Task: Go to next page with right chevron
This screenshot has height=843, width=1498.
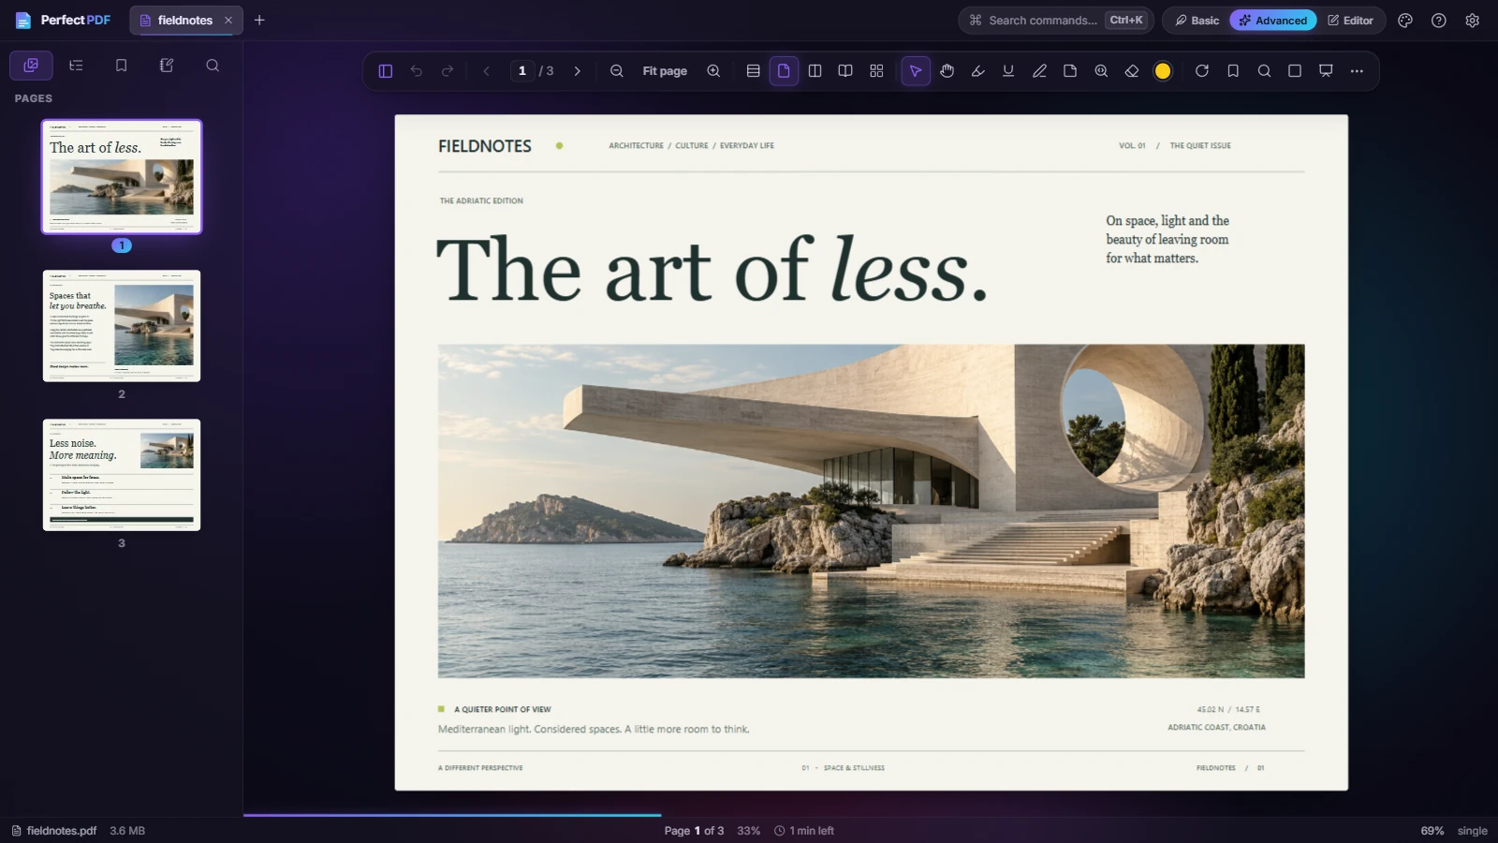Action: pos(578,71)
